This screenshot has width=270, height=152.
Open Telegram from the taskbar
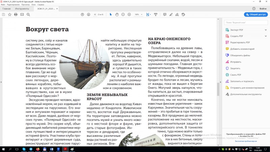31,149
